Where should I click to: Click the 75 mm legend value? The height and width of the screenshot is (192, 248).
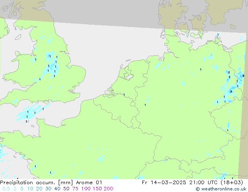tap(75, 189)
